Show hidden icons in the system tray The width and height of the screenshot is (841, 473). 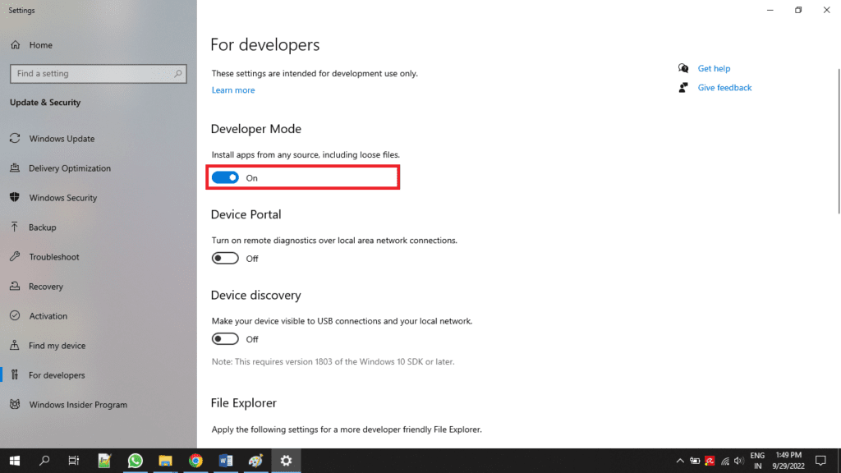click(x=679, y=461)
